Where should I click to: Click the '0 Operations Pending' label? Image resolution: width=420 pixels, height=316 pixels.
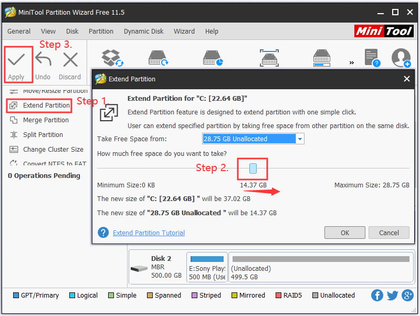44,176
